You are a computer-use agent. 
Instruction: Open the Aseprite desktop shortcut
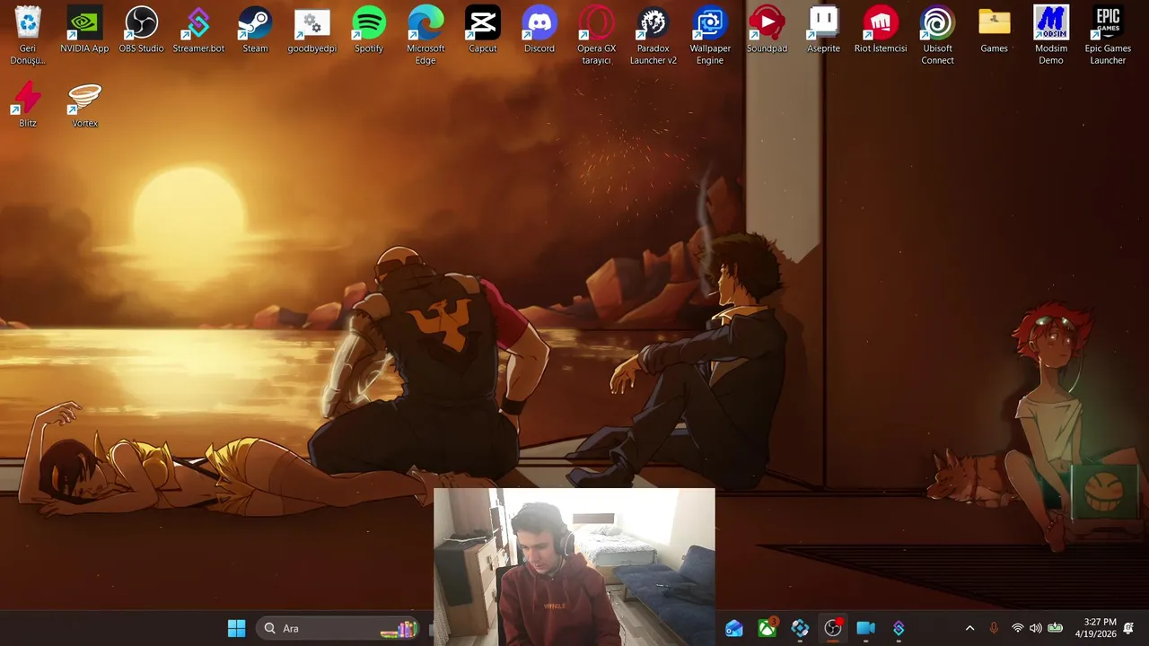823,30
